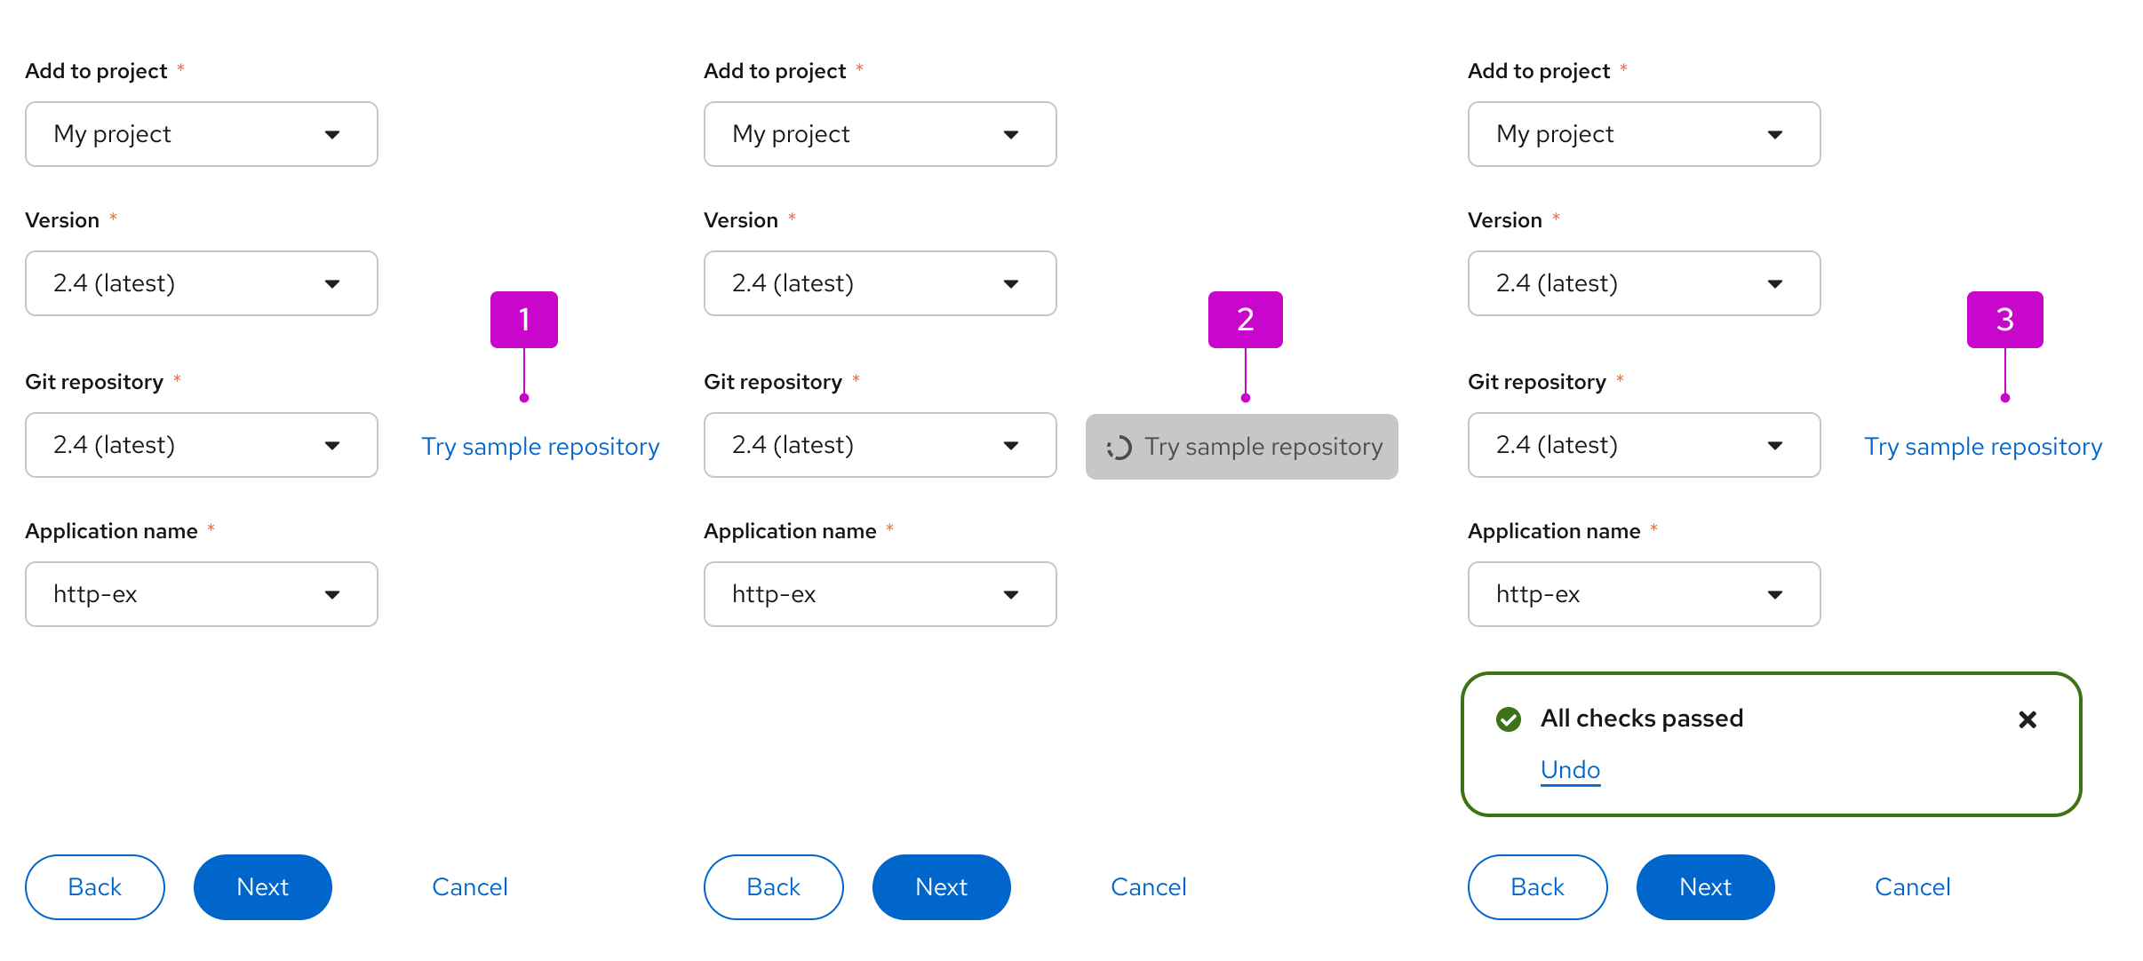
Task: Expand the Git repository dropdown in the first form
Action: point(201,445)
